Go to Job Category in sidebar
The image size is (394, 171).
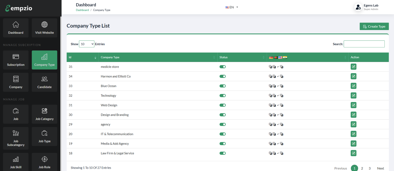44,114
